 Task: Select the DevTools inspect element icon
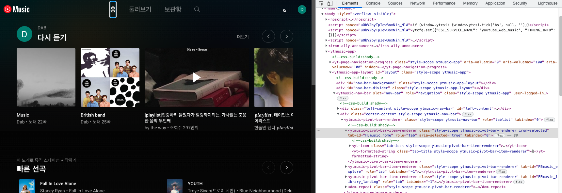point(321,3)
